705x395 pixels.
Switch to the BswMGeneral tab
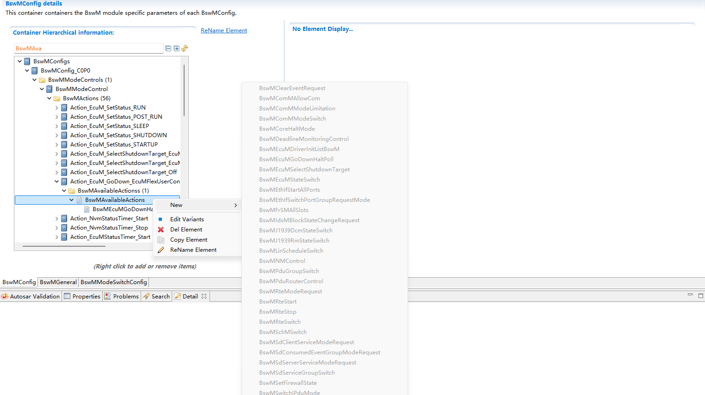pos(58,282)
